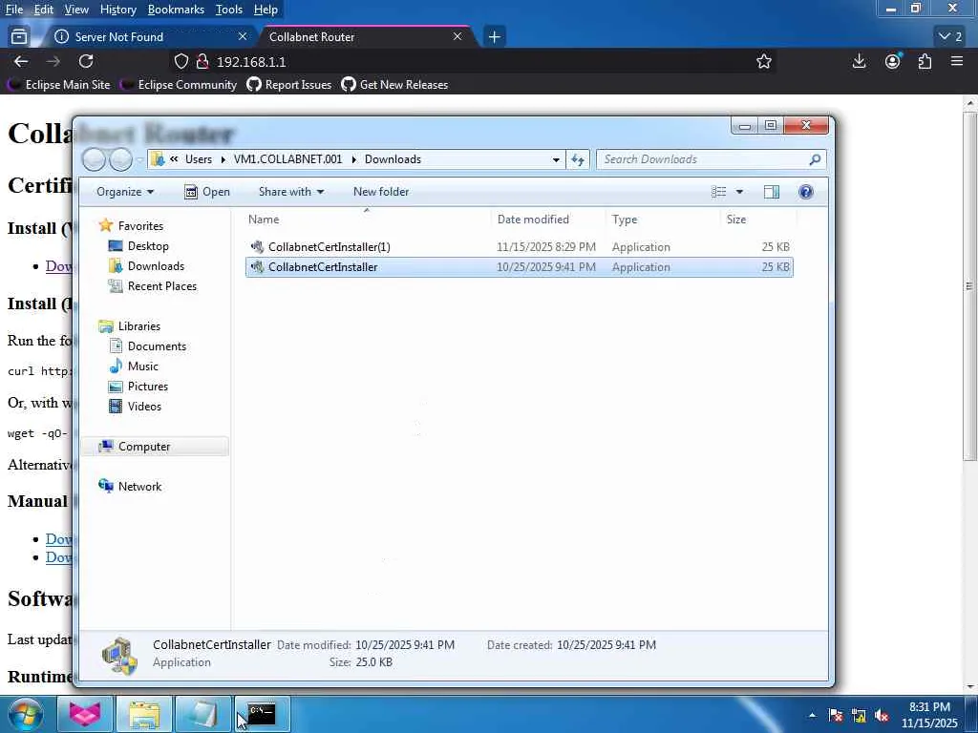Open the File menu in Firefox
This screenshot has height=733, width=978.
[13, 10]
